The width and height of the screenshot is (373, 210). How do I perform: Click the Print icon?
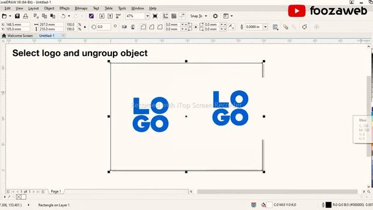pyautogui.click(x=26, y=16)
